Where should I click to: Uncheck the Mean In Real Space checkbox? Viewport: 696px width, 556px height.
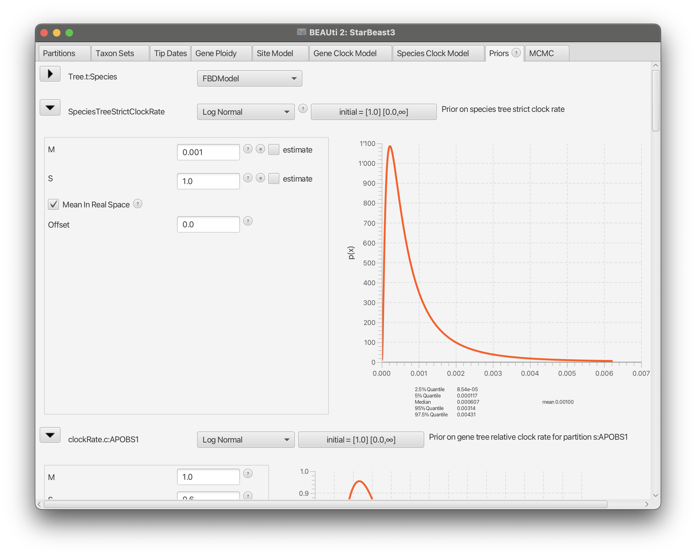point(53,205)
